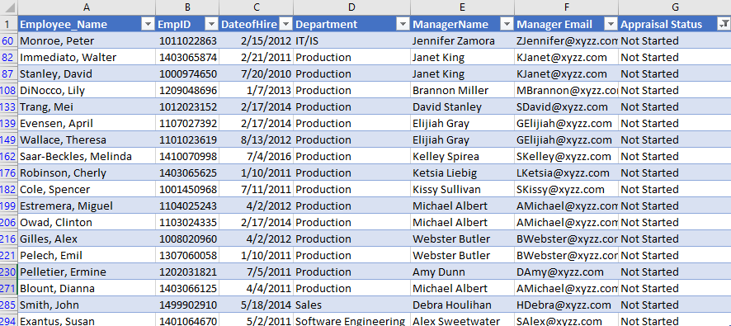Open the DateofHire filter dropdown
The width and height of the screenshot is (731, 326).
click(285, 25)
